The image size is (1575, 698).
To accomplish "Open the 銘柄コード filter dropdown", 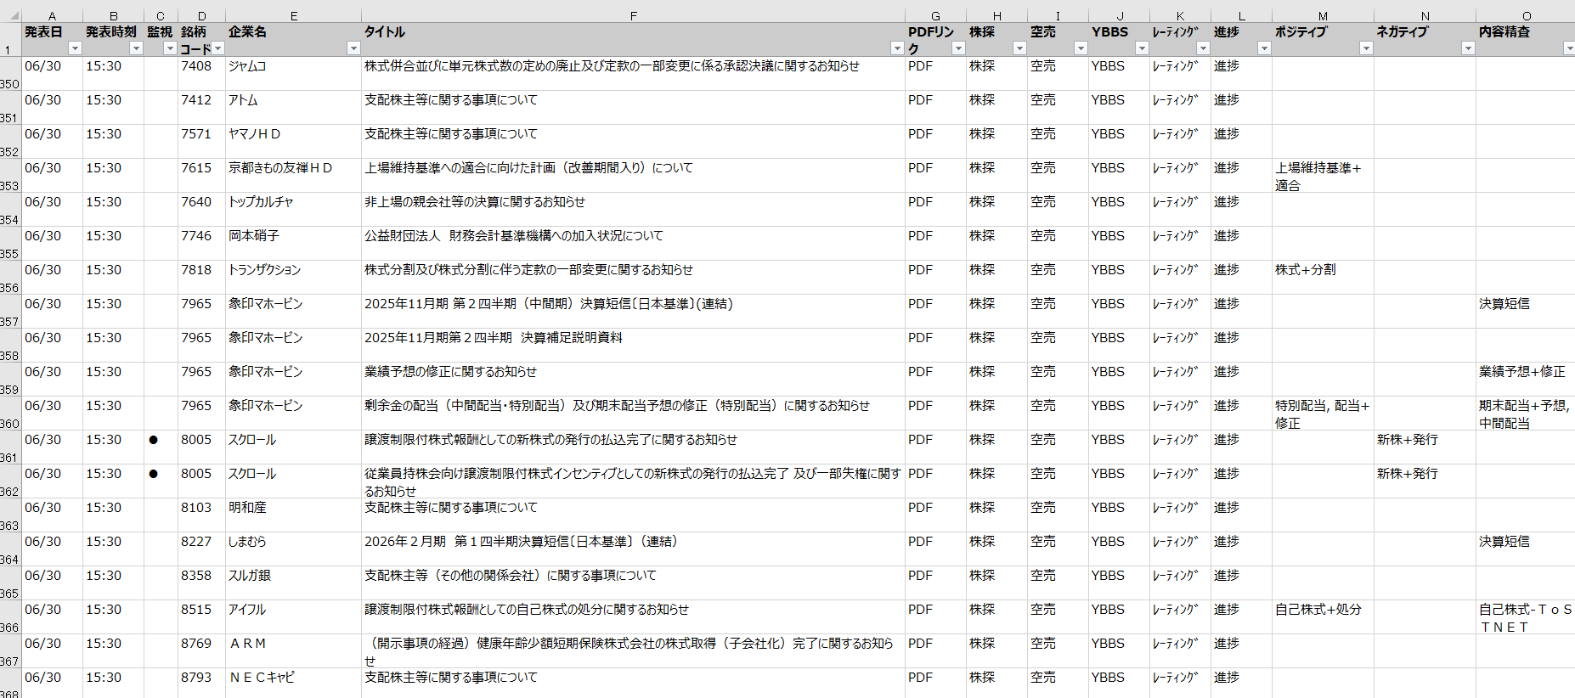I will pyautogui.click(x=217, y=48).
